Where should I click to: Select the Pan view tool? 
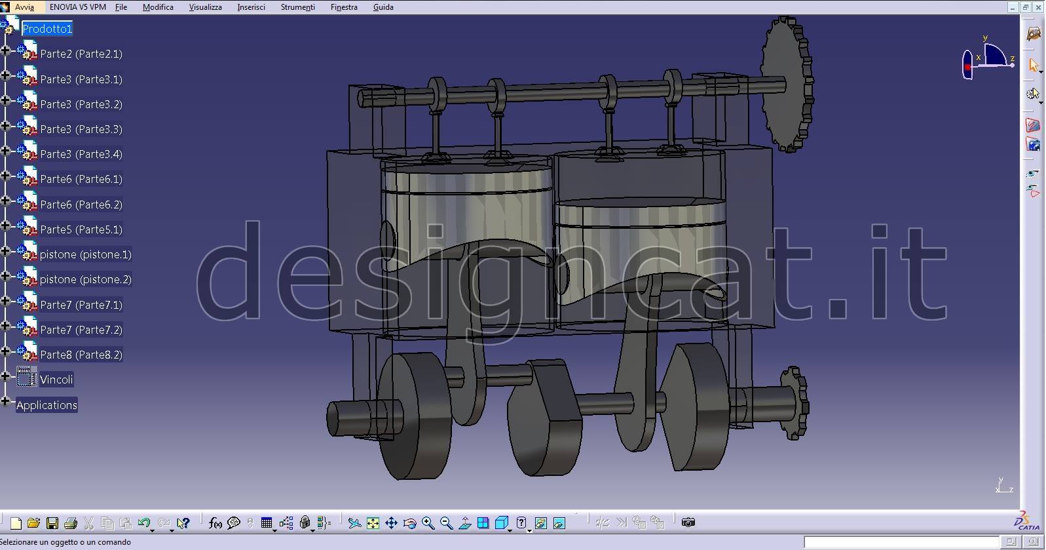click(391, 523)
